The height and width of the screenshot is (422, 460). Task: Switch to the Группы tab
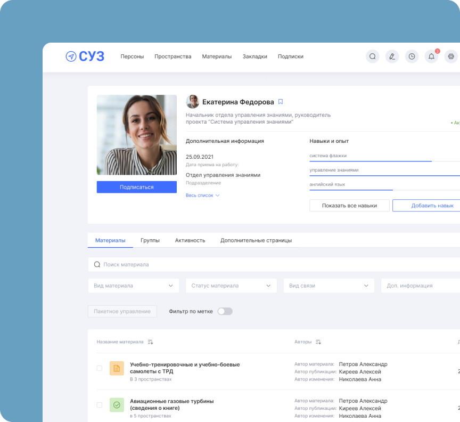pos(150,240)
